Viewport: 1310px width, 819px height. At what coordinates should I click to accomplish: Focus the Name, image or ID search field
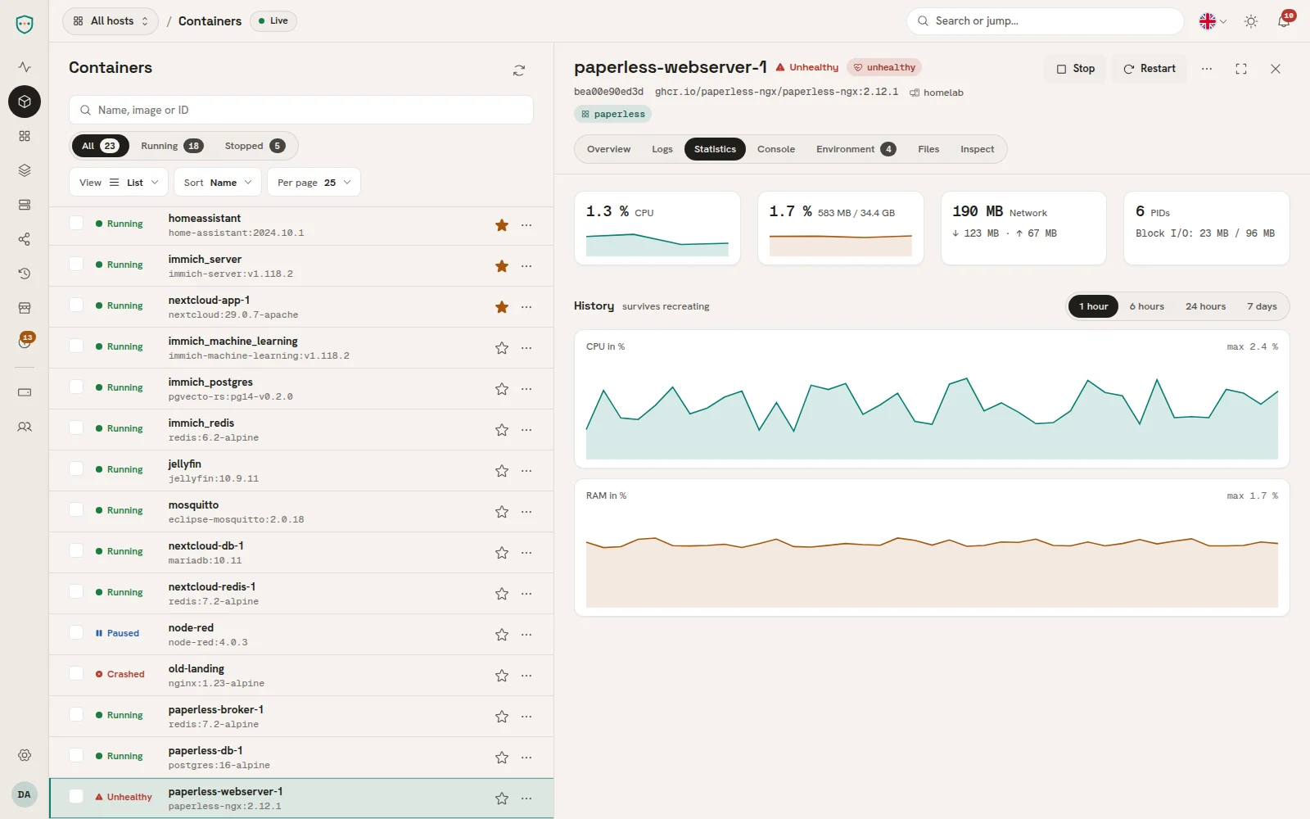click(301, 110)
